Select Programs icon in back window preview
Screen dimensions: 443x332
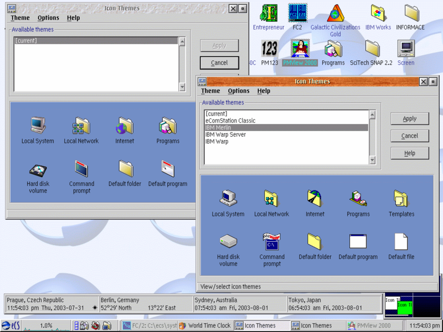pyautogui.click(x=168, y=126)
